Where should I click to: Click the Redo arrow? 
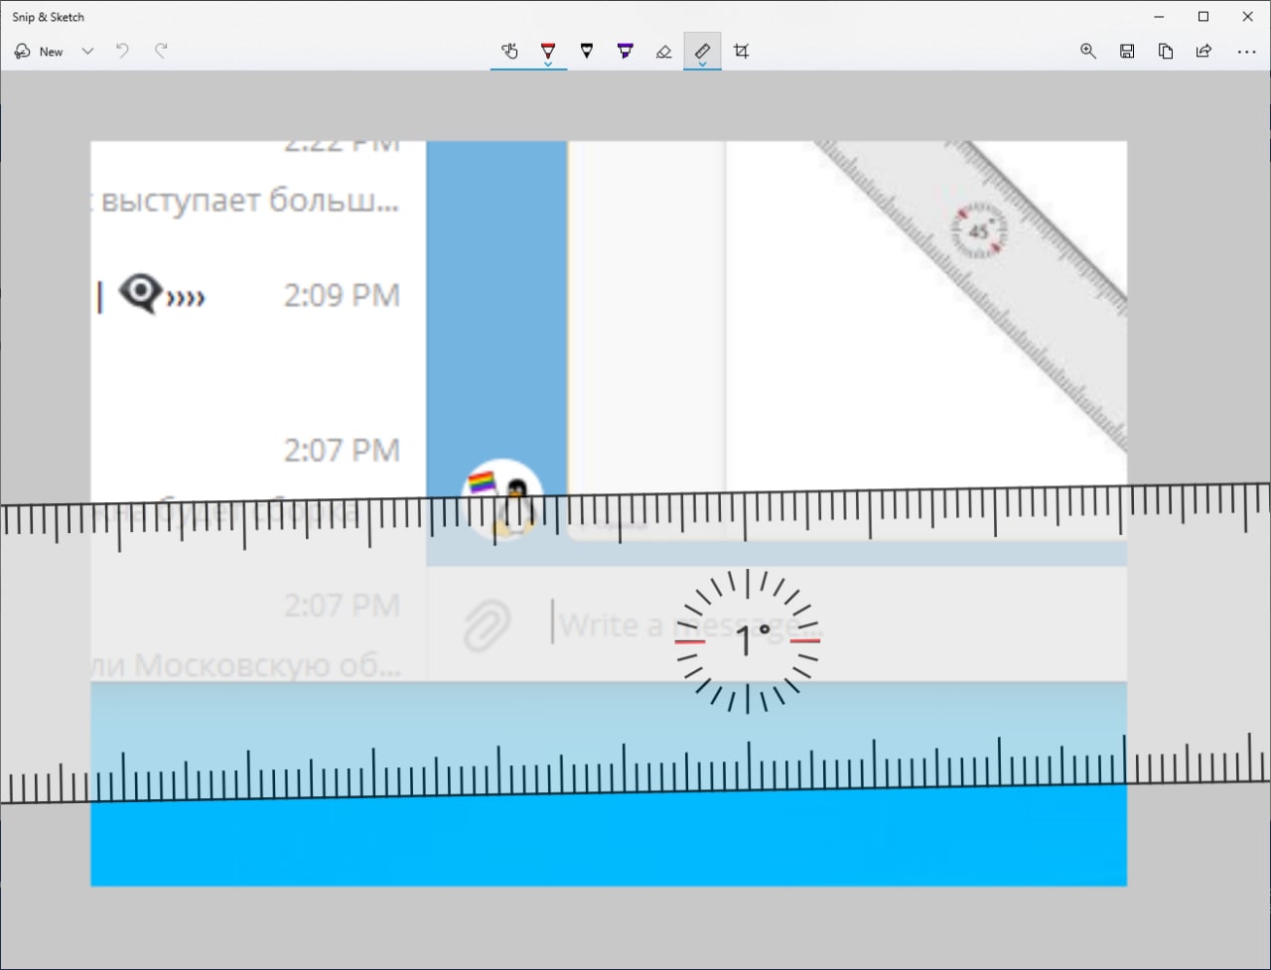tap(161, 51)
